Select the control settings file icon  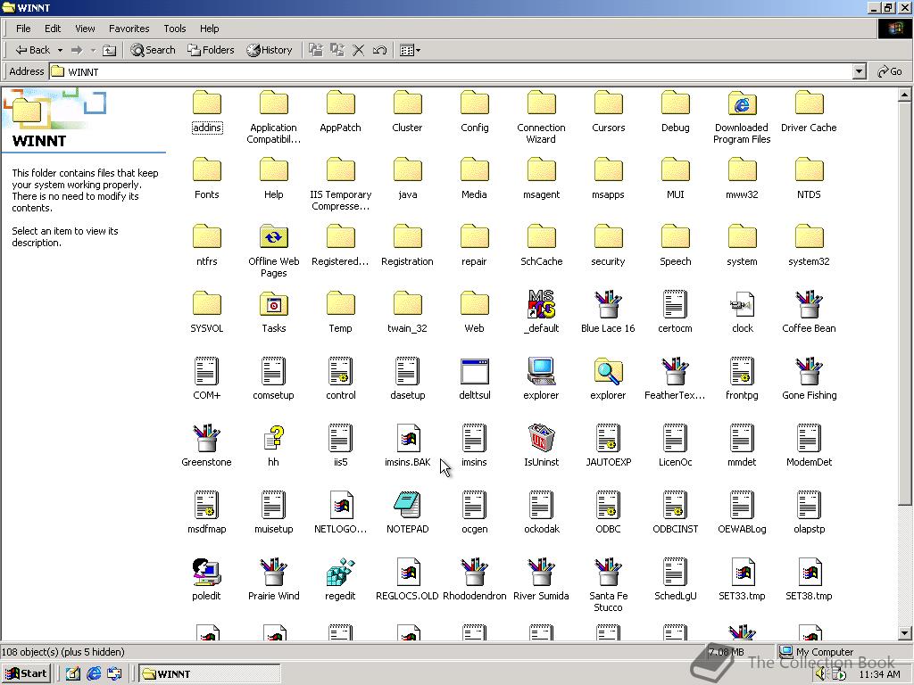340,371
